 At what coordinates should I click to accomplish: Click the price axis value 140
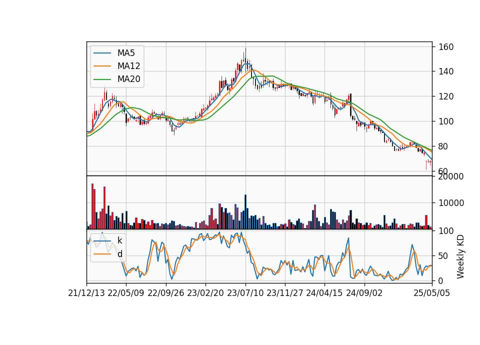pos(446,71)
